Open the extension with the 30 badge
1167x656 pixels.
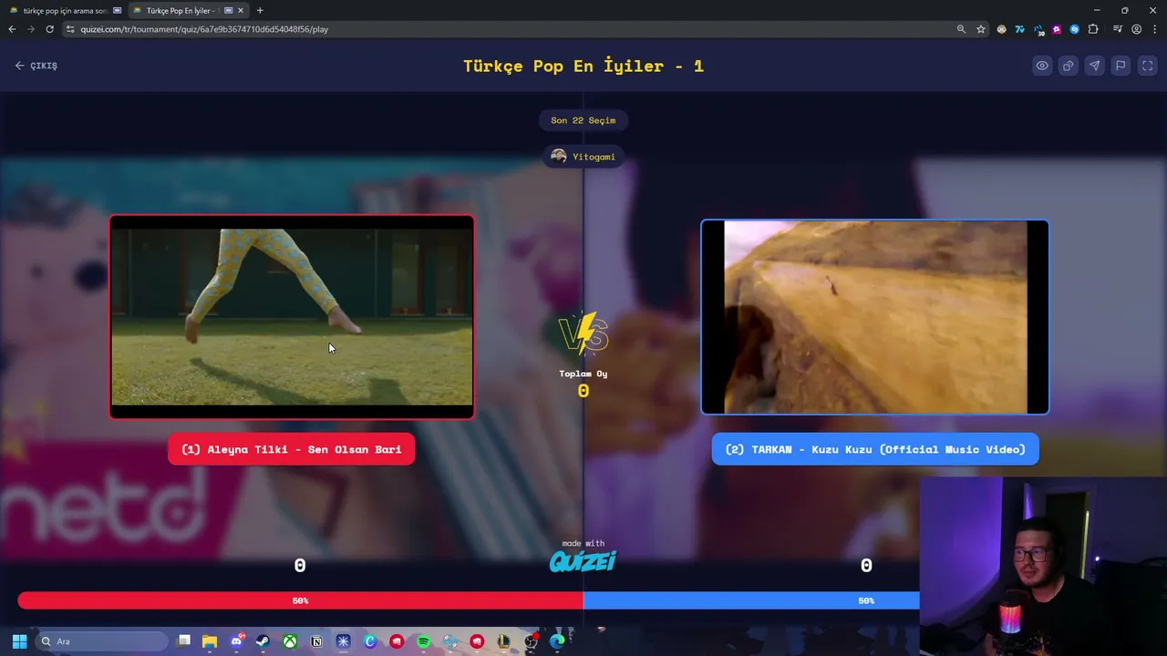pos(1038,29)
